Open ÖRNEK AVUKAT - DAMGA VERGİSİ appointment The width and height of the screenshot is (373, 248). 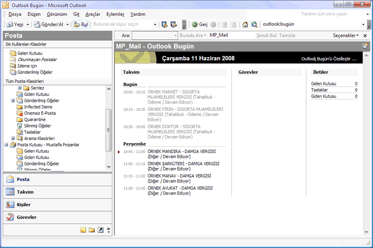[x=180, y=191]
